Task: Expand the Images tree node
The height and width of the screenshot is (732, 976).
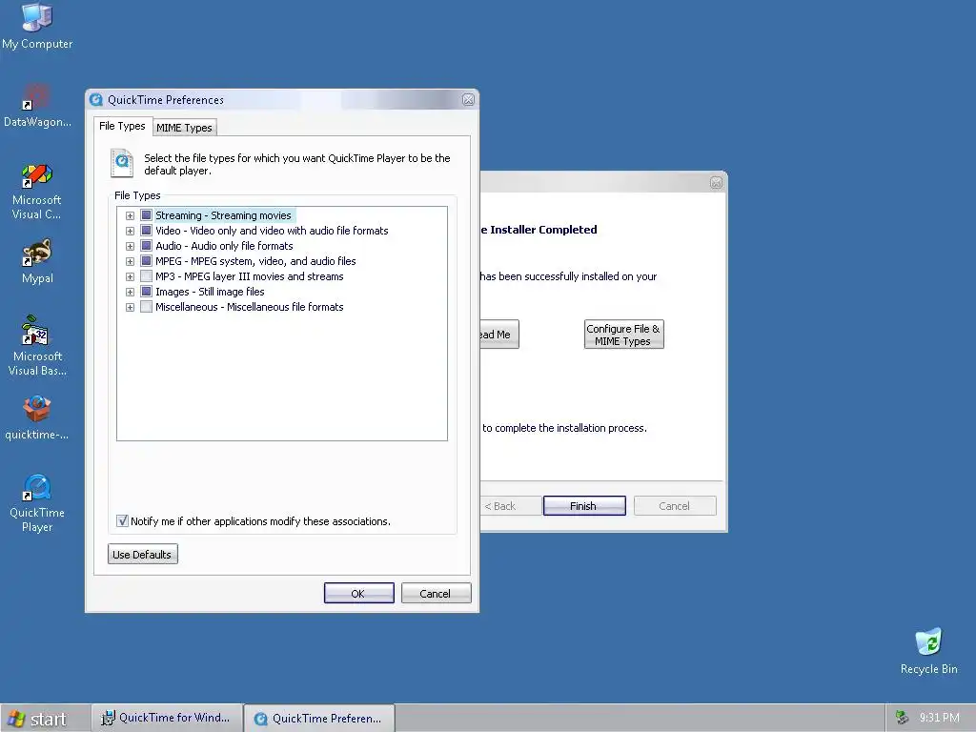Action: click(130, 292)
